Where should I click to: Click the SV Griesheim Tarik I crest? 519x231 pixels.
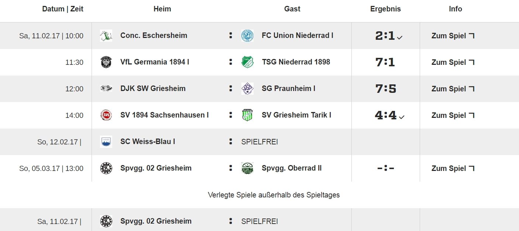point(247,115)
